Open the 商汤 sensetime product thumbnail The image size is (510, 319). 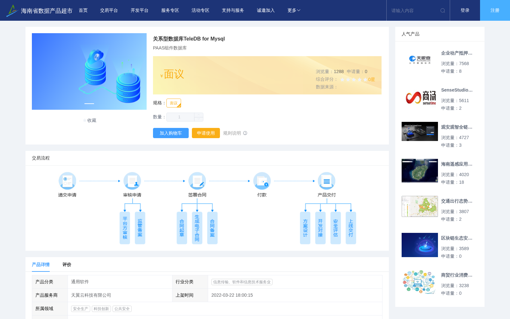click(x=420, y=97)
